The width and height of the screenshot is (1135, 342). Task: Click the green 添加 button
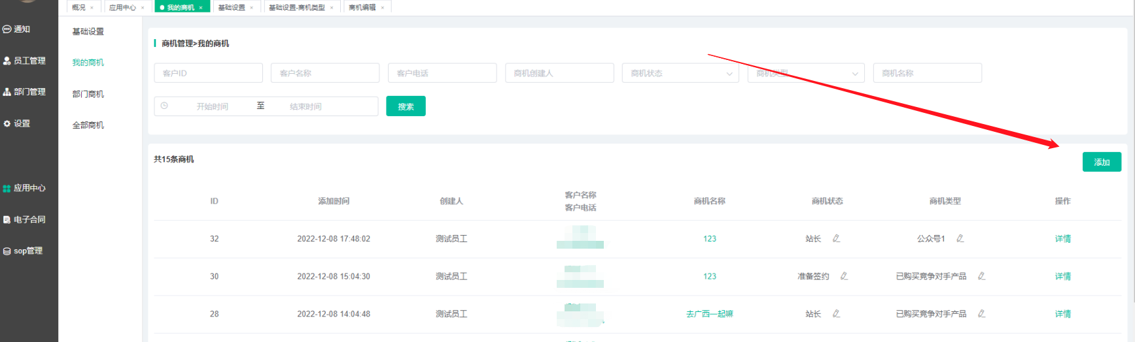click(x=1102, y=162)
